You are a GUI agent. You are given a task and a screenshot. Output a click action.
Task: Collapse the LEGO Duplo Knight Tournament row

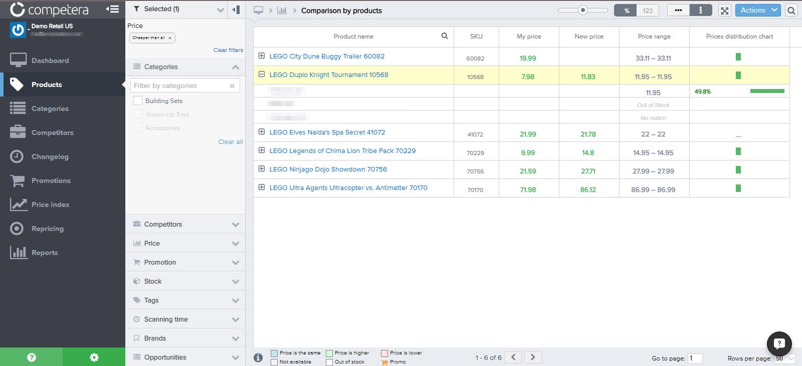point(262,74)
